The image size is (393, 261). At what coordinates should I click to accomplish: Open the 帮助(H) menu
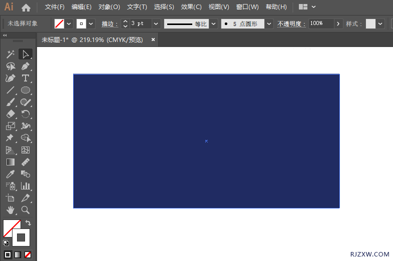tap(276, 7)
